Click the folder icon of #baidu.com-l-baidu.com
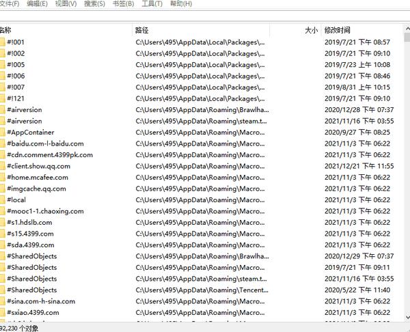 [x=2, y=143]
